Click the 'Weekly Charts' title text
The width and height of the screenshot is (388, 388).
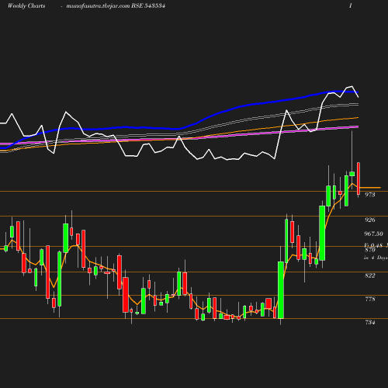(x=26, y=5)
